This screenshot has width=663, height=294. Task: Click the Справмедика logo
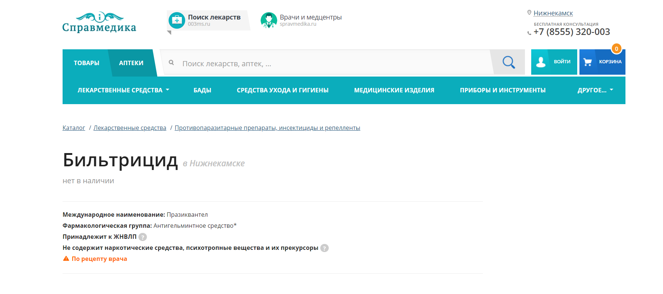(x=99, y=22)
